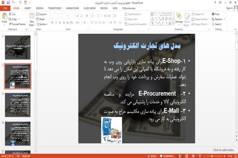Activate the Format Painter

coord(17,24)
